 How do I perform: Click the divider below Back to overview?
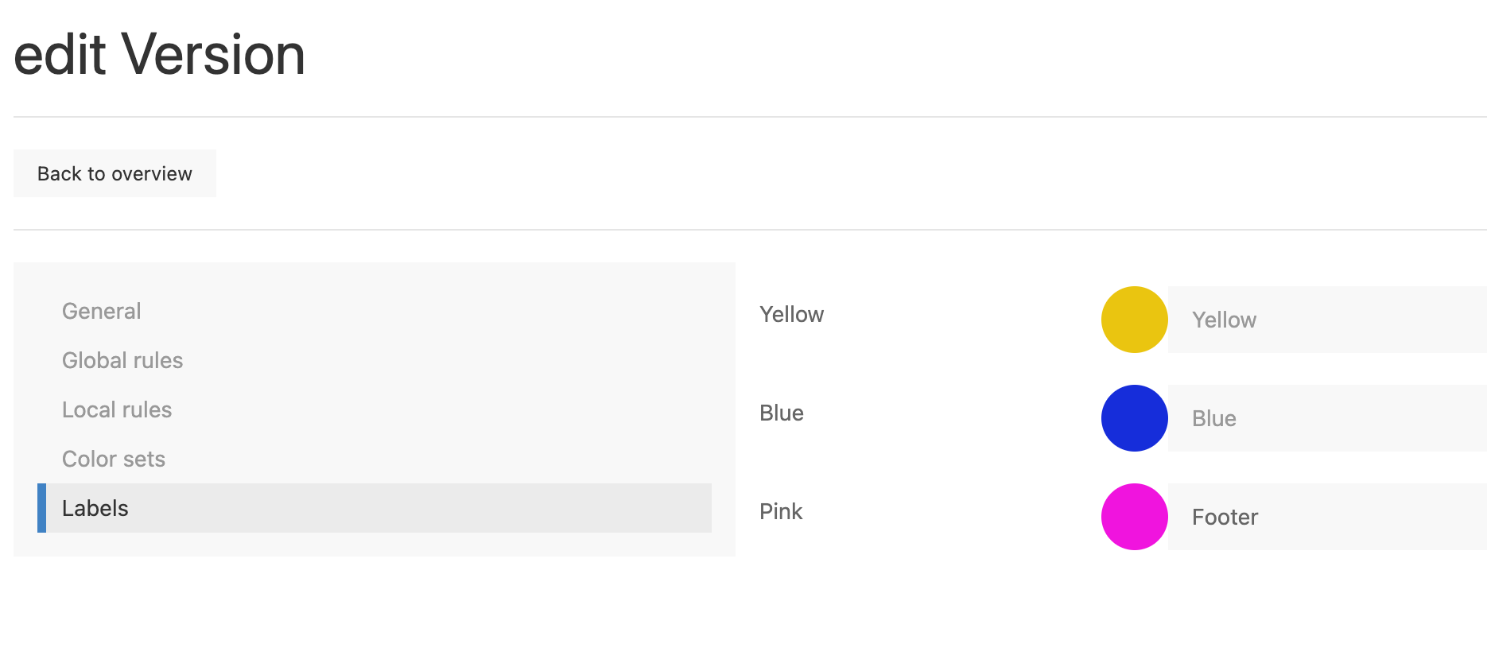tap(747, 230)
